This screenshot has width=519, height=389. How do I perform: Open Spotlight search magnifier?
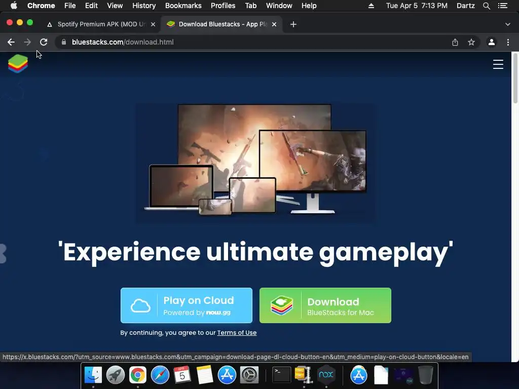click(487, 6)
